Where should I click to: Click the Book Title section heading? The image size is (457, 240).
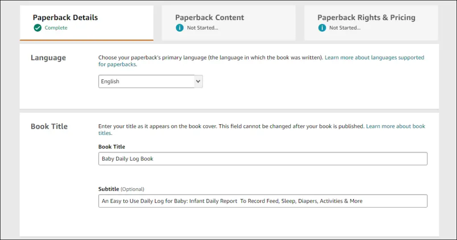[x=49, y=126]
